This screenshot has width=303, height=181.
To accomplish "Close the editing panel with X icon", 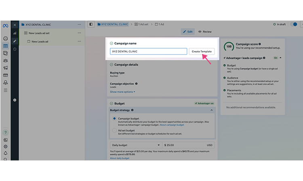I will [x=15, y=25].
